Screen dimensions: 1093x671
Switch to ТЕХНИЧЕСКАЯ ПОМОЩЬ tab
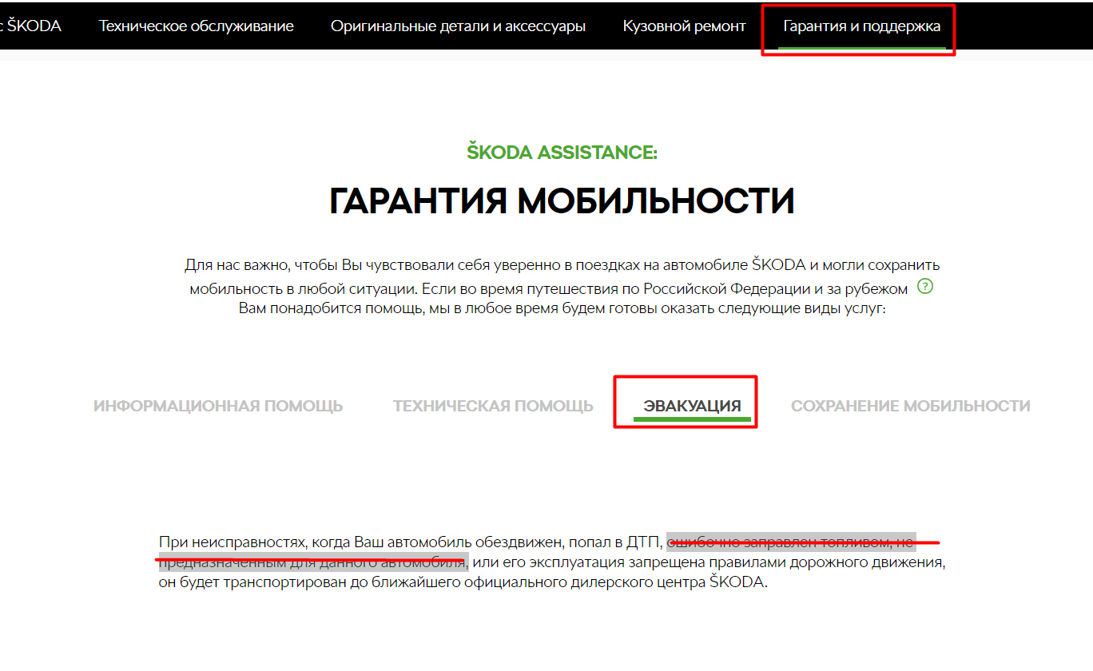click(x=493, y=406)
